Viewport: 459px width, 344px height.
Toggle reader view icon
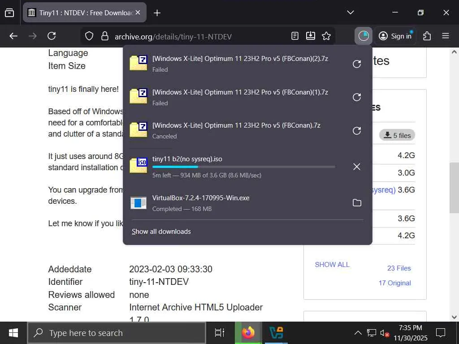point(295,36)
